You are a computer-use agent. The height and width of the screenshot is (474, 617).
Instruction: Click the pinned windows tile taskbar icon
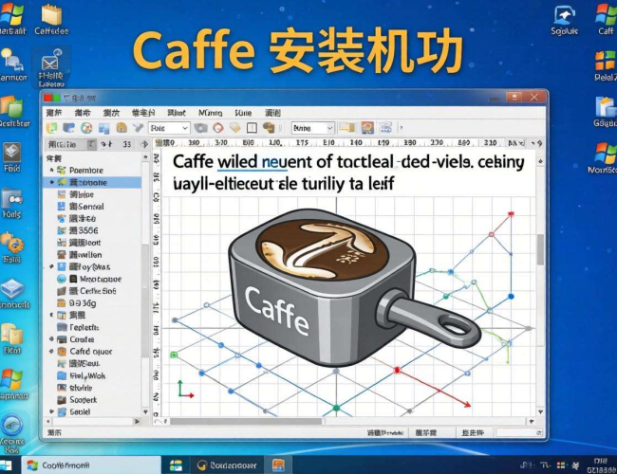coord(176,465)
